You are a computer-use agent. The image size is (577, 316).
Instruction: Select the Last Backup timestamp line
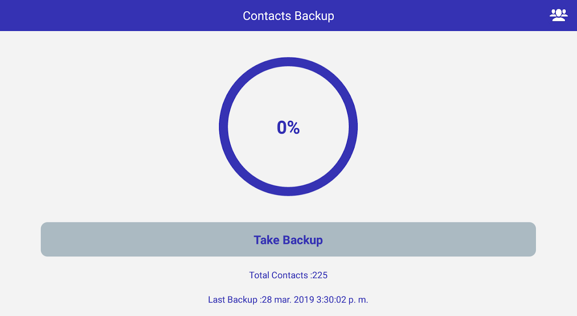click(288, 299)
